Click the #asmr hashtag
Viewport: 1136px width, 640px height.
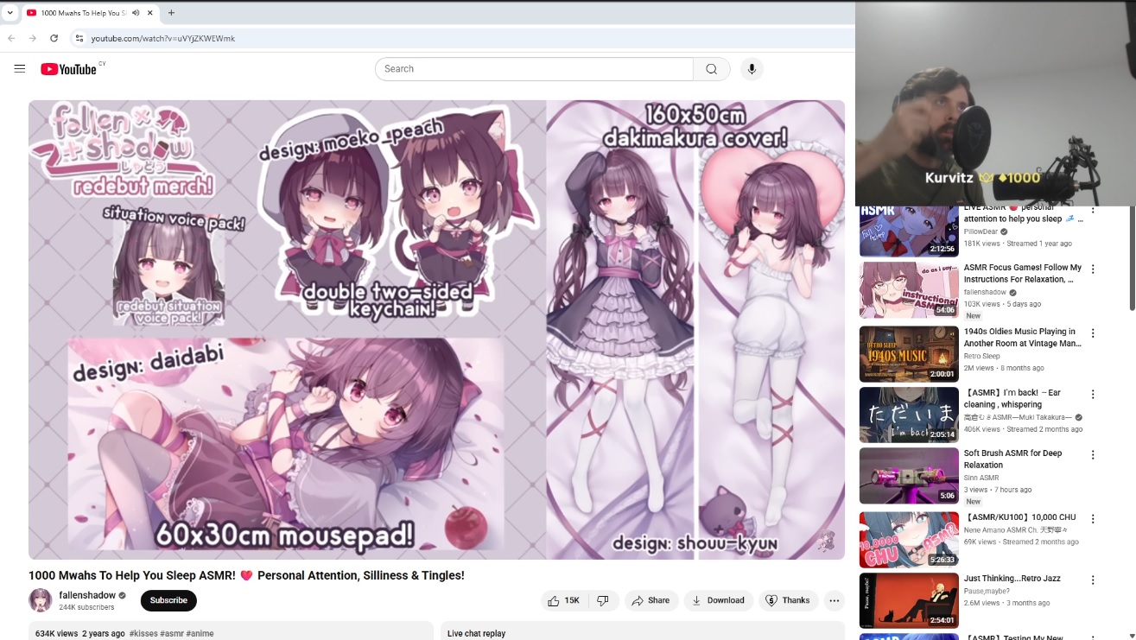coord(172,633)
